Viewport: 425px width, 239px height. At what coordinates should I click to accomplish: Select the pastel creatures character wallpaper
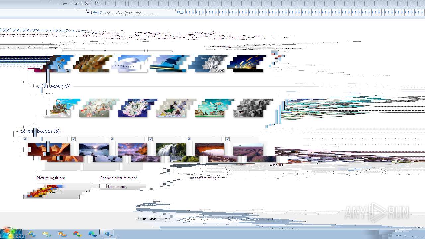[98, 108]
